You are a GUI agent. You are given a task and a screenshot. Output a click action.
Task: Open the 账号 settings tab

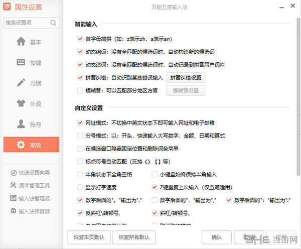31,125
